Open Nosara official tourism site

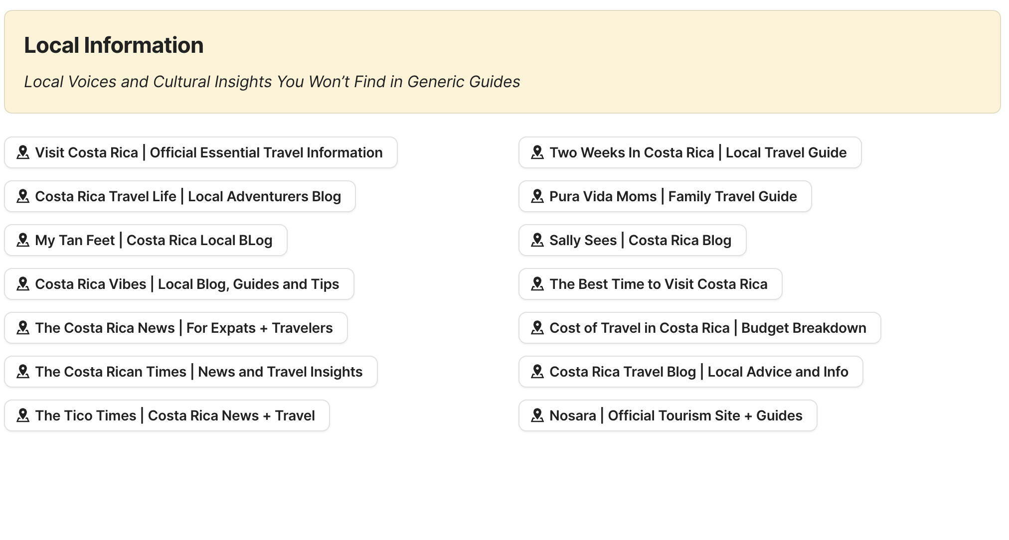pos(667,415)
